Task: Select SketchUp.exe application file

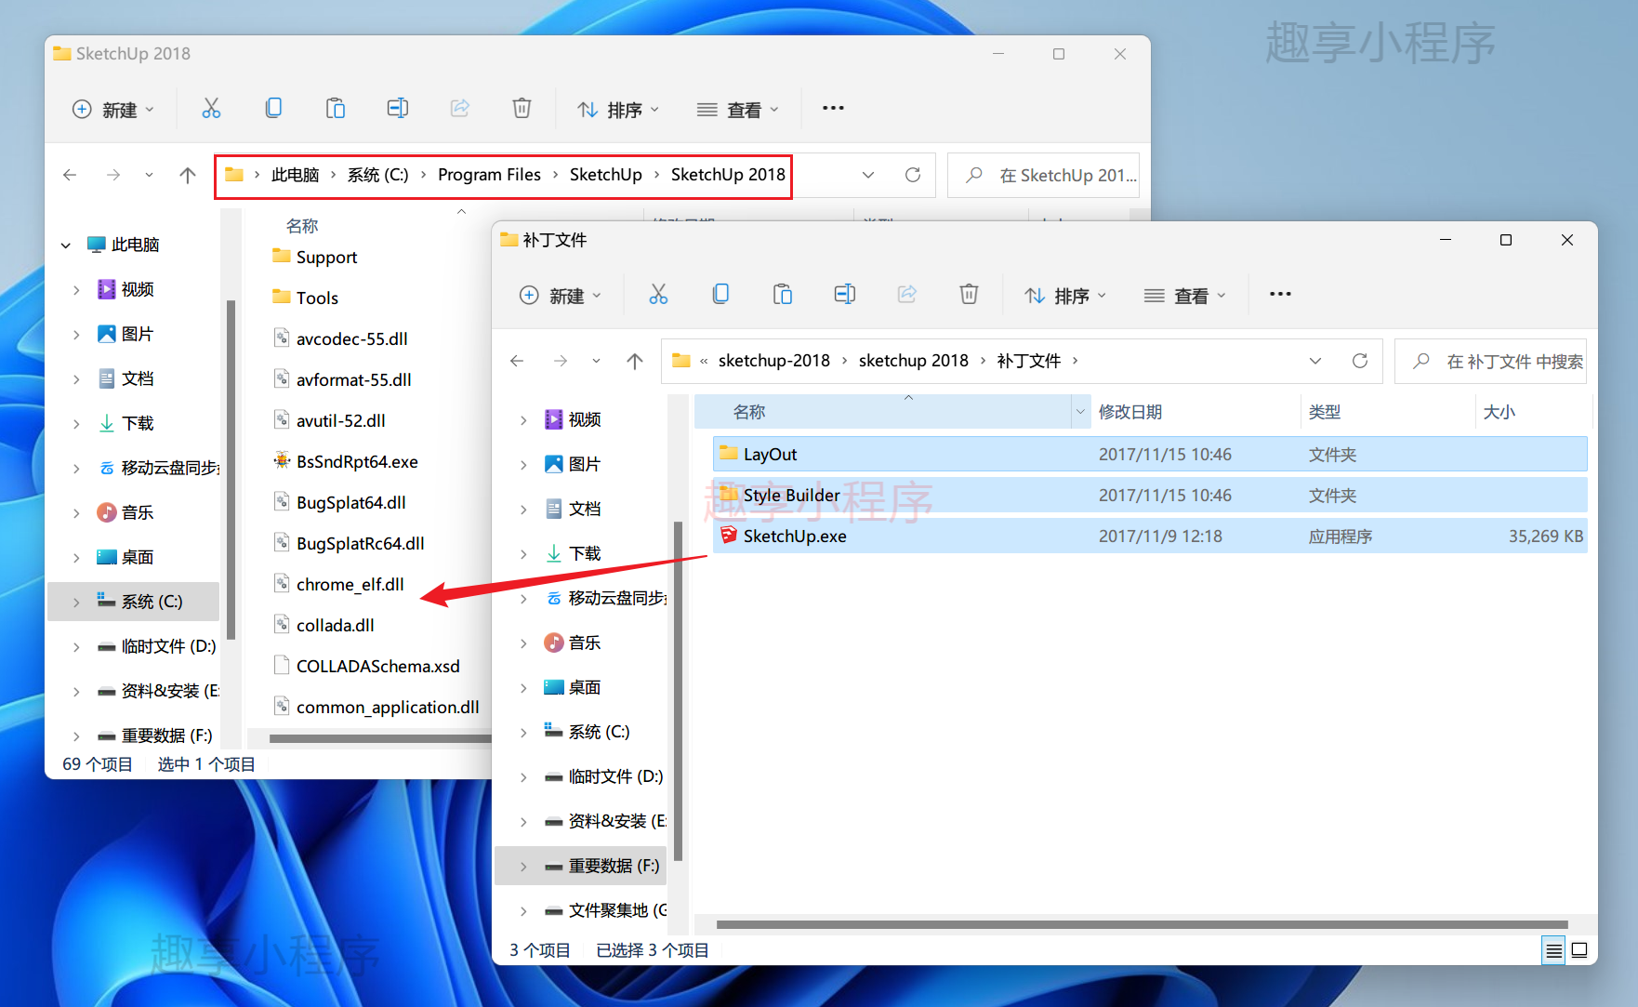Action: pyautogui.click(x=1150, y=537)
